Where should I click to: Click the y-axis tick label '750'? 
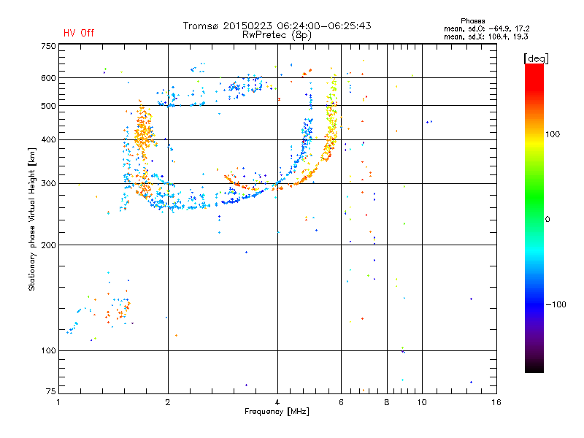coord(48,46)
